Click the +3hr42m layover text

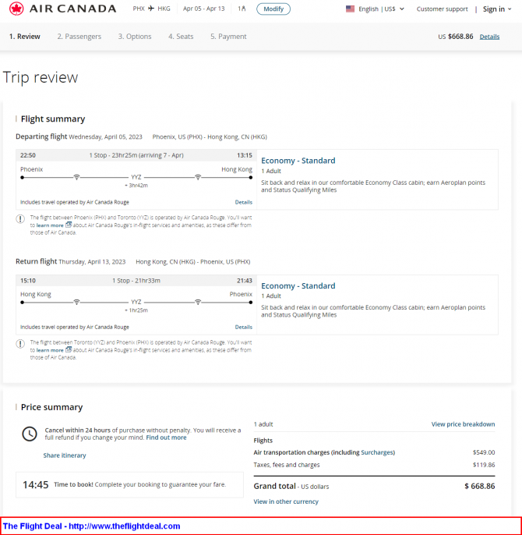point(136,186)
